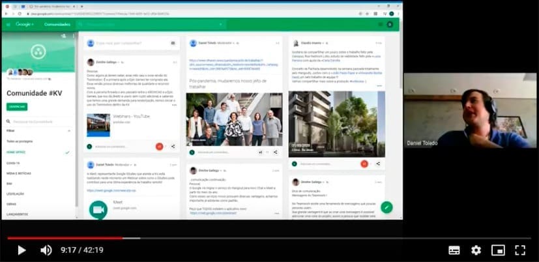Open the community three-dot options menu
Image resolution: width=539 pixels, height=262 pixels.
(x=73, y=36)
